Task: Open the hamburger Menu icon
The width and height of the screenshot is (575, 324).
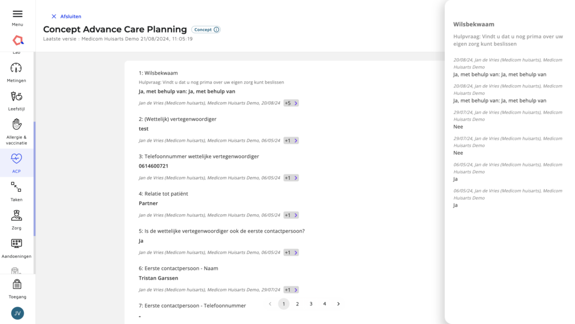Action: (17, 14)
